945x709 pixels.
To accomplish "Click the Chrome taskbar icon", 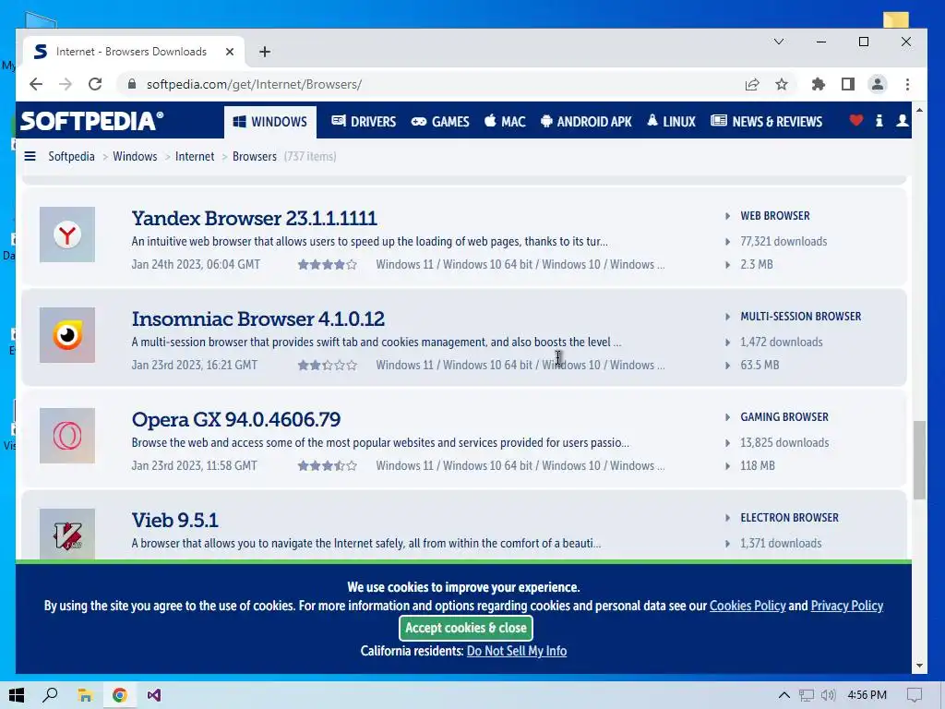I will pos(119,695).
